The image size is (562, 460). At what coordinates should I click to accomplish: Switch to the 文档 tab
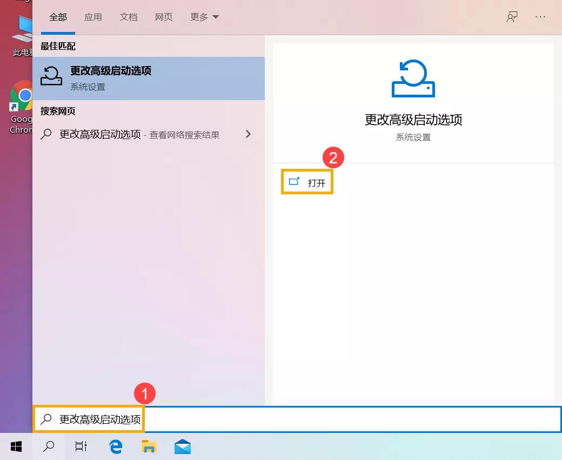(x=128, y=17)
